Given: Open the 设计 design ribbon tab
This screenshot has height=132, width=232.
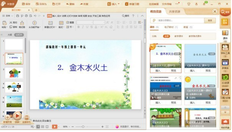Looking at the screenshot, I should tap(59, 16).
